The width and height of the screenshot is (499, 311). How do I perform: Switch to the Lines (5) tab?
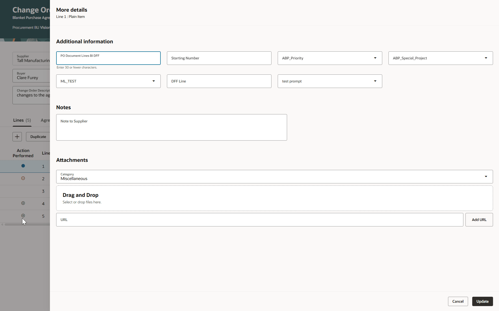22,120
